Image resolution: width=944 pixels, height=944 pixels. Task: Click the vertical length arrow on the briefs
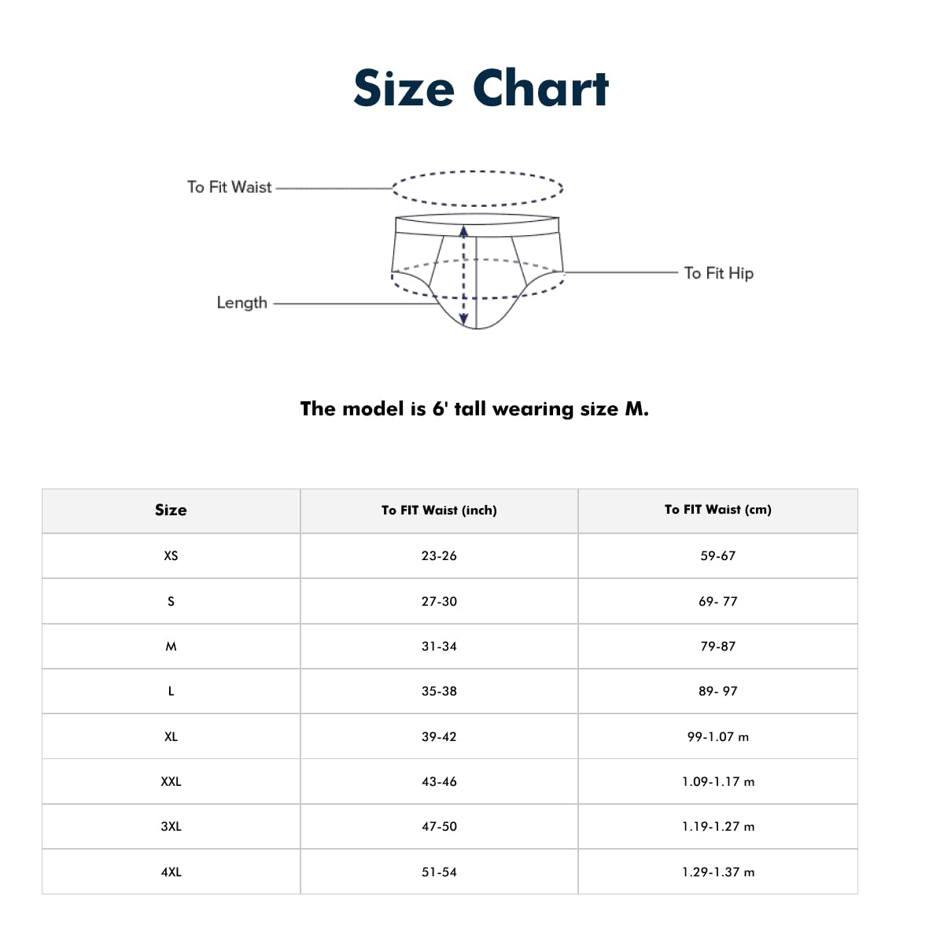464,275
